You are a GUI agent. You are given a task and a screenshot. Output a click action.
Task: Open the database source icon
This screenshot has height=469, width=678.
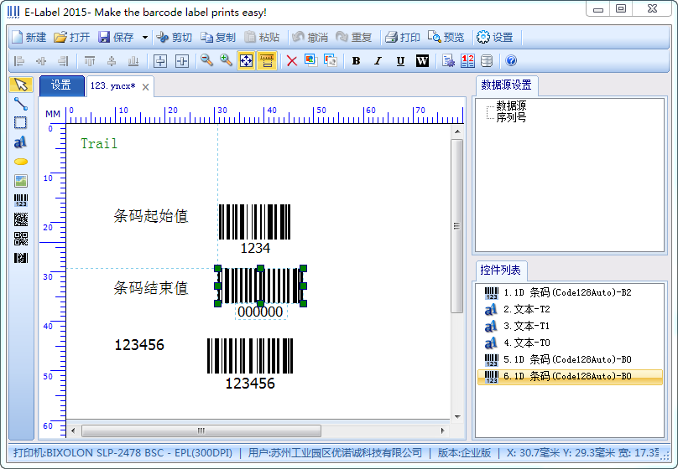click(x=487, y=61)
